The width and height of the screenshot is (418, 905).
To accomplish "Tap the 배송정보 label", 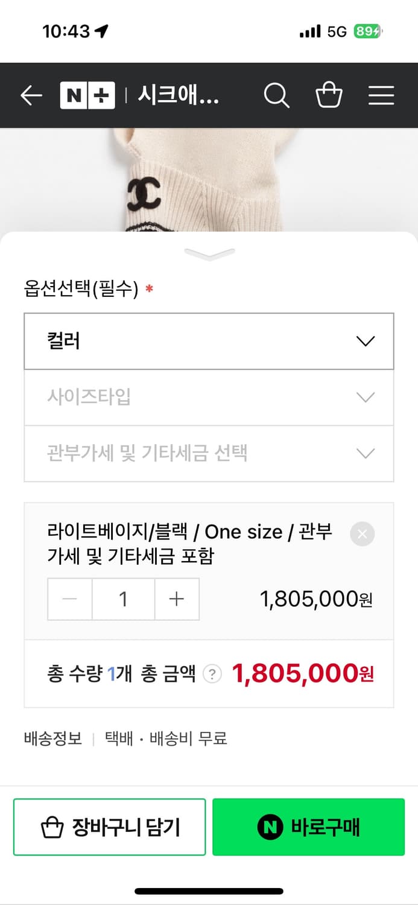I will (x=52, y=738).
